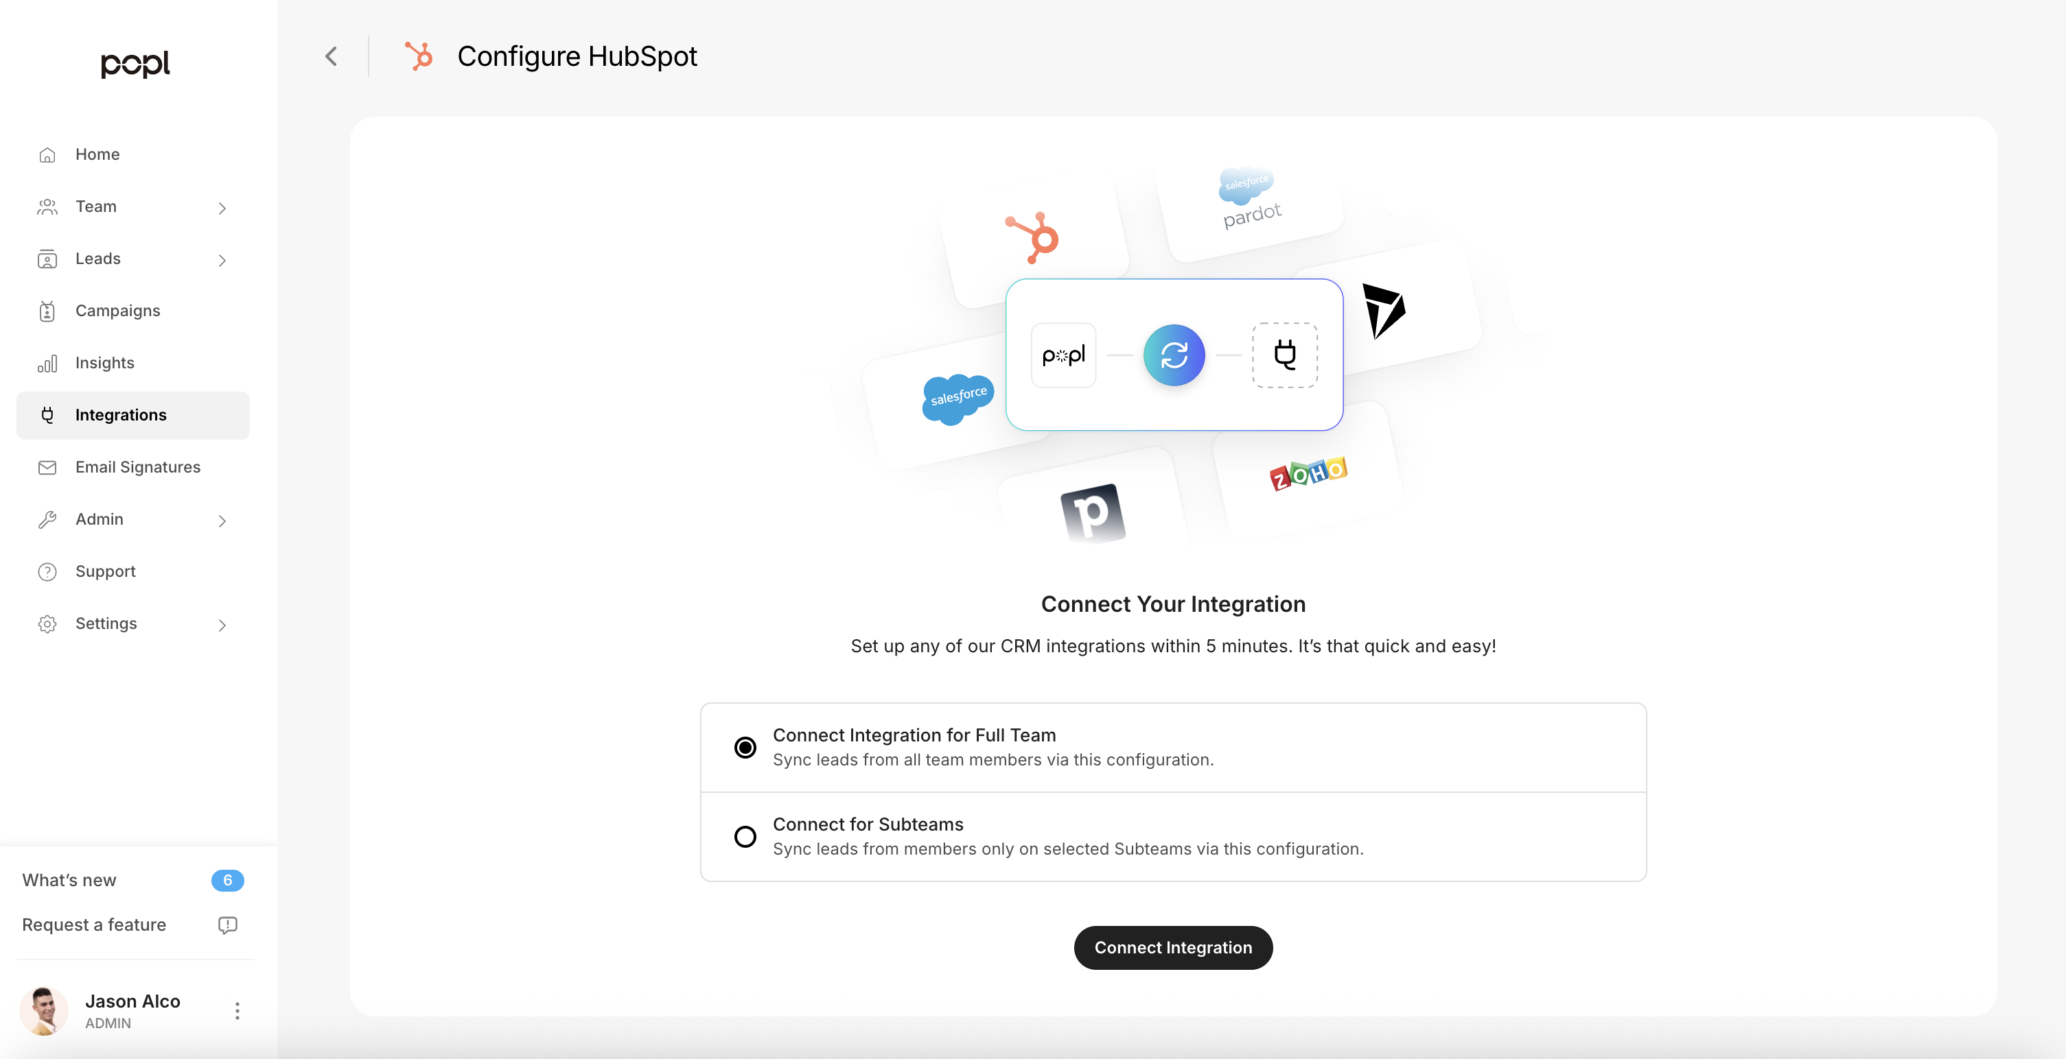Expand the Team menu chevron
The image size is (2066, 1059).
(x=222, y=209)
